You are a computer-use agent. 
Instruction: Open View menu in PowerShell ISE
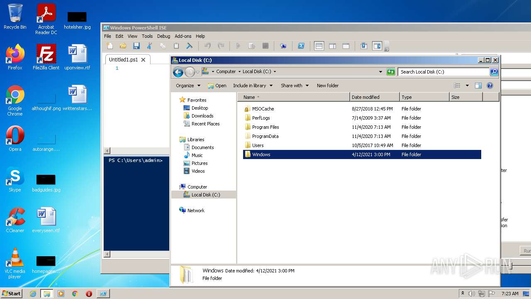132,36
